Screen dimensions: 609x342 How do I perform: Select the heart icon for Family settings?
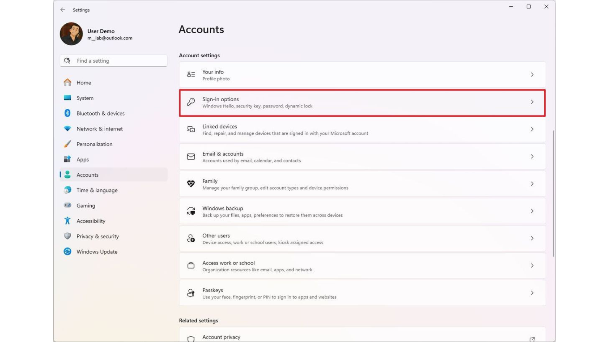[x=191, y=184]
